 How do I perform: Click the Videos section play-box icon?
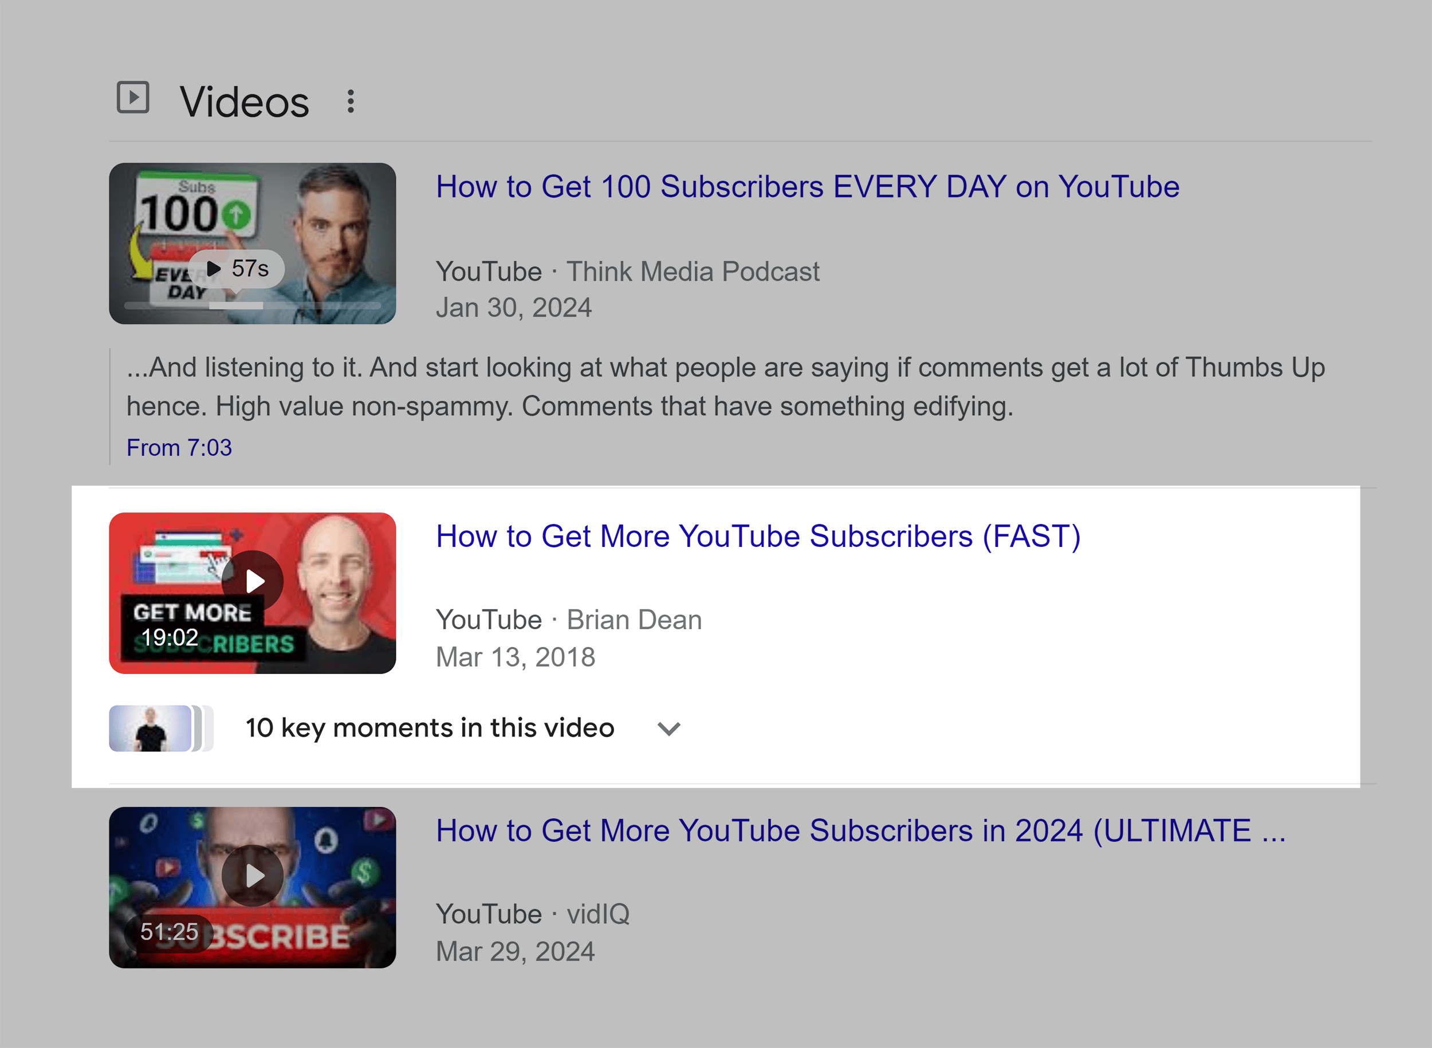point(133,98)
